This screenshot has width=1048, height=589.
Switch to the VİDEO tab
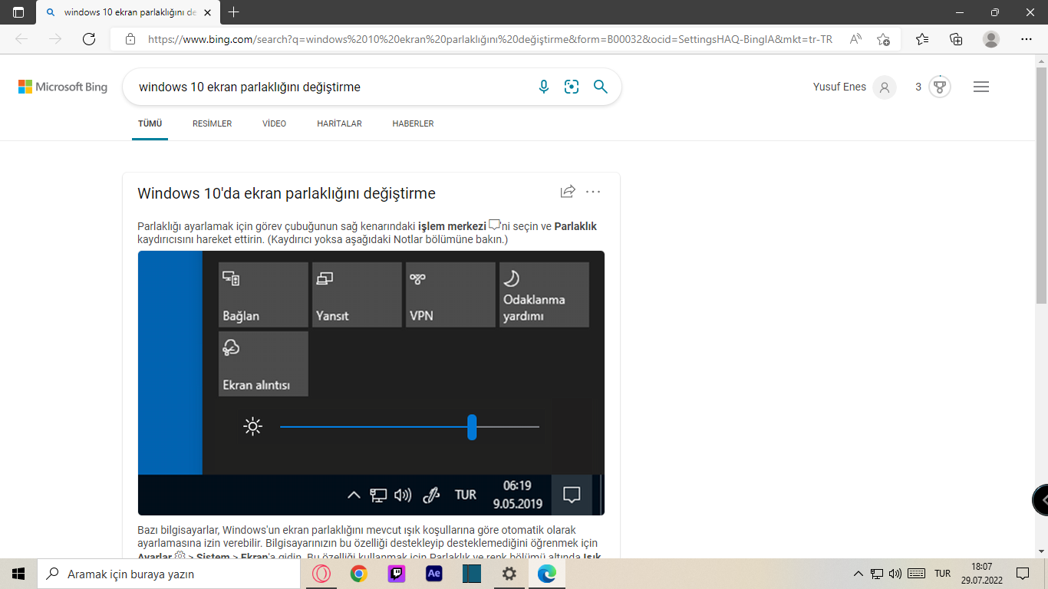tap(274, 123)
